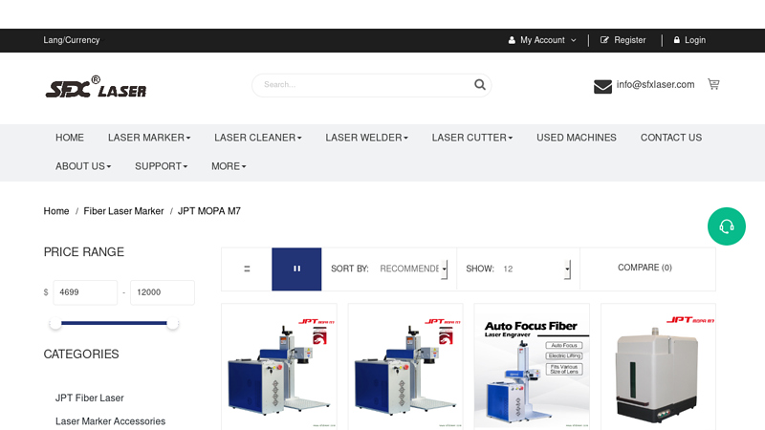The height and width of the screenshot is (430, 765).
Task: Open the Contact Us page
Action: pos(671,138)
